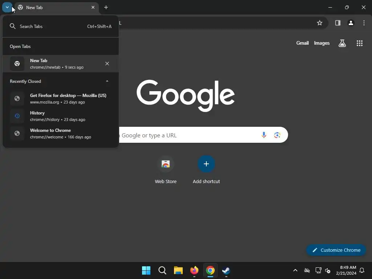Open Search Labs flask icon
Viewport: 372px width, 279px height.
point(342,43)
